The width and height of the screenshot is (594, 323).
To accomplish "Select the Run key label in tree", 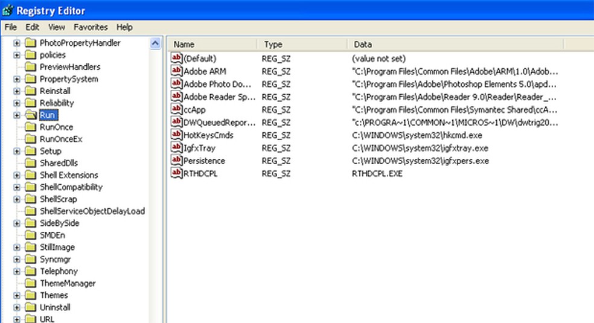I will point(48,115).
